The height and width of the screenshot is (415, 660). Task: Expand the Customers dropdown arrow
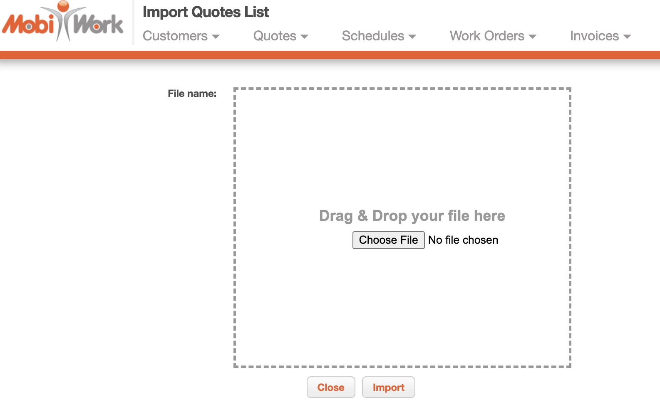(x=216, y=37)
